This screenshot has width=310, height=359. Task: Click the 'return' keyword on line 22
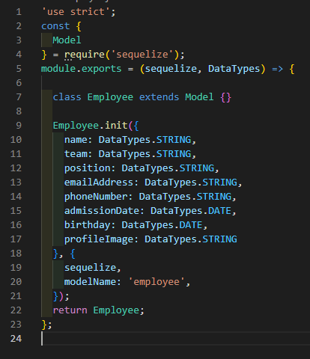pos(70,310)
